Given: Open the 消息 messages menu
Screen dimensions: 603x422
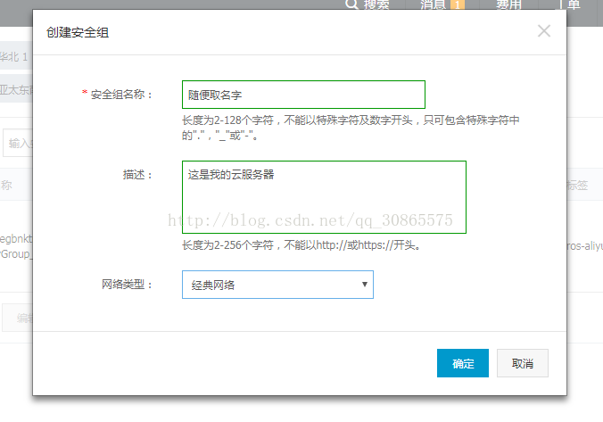Looking at the screenshot, I should click(x=433, y=4).
